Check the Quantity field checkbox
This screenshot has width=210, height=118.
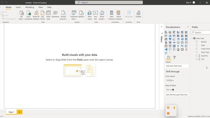coord(197,55)
